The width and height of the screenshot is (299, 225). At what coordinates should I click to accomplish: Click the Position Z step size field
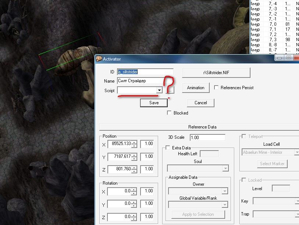[147, 169]
